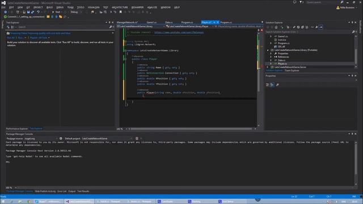Click the Clear Console icon
The height and width of the screenshot is (204, 363).
click(137, 138)
